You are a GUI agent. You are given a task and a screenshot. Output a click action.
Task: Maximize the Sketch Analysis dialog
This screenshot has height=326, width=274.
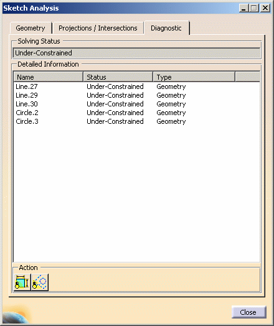point(254,8)
